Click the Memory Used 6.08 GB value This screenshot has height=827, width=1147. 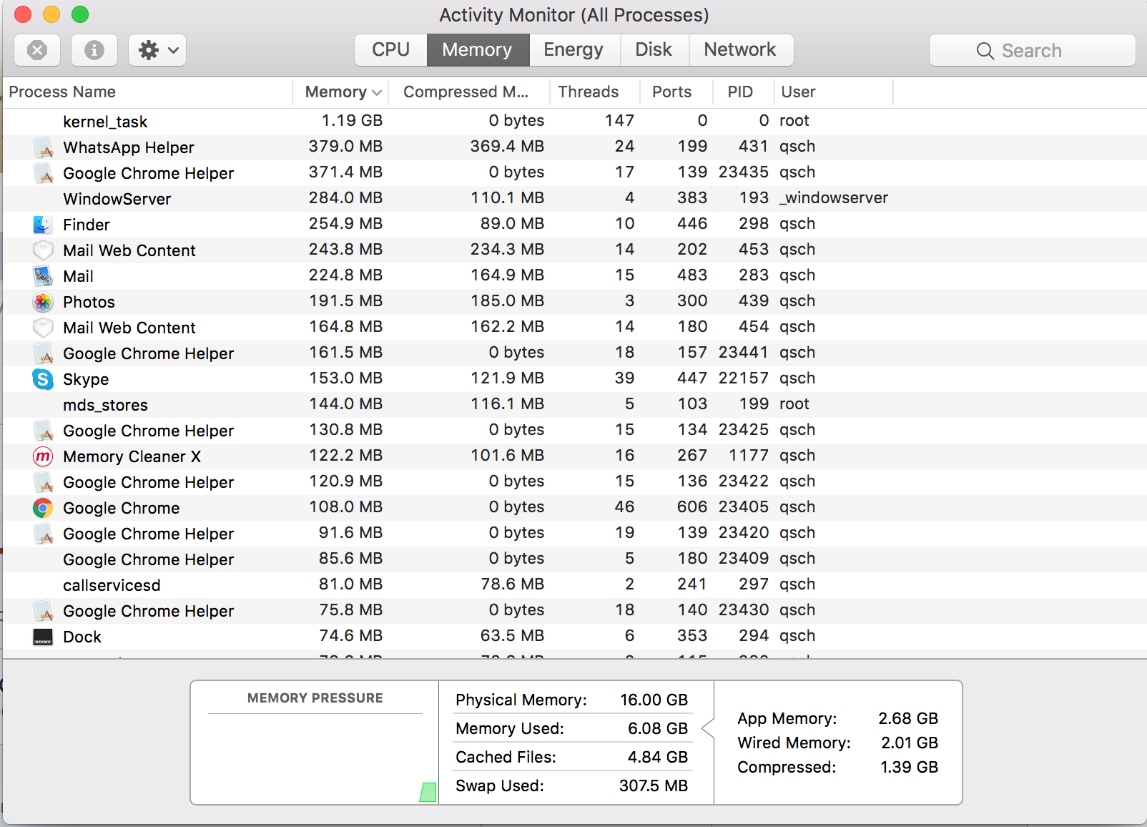tap(658, 728)
